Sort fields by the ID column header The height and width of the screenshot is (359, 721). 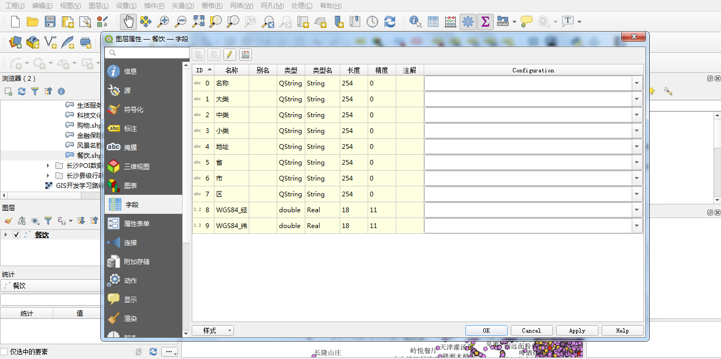coord(203,70)
